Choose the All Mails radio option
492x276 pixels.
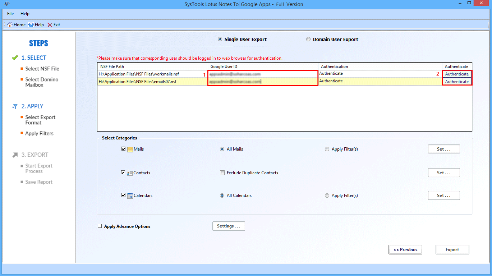(222, 149)
